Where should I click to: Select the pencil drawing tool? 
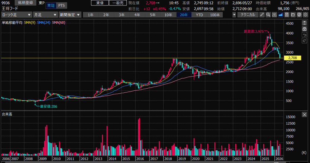click(x=262, y=15)
